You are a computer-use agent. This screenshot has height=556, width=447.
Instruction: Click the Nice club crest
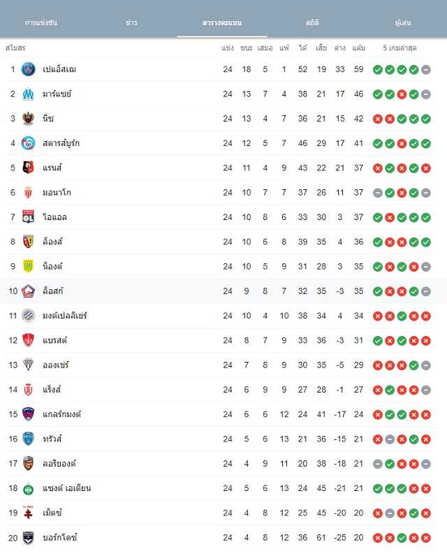28,119
